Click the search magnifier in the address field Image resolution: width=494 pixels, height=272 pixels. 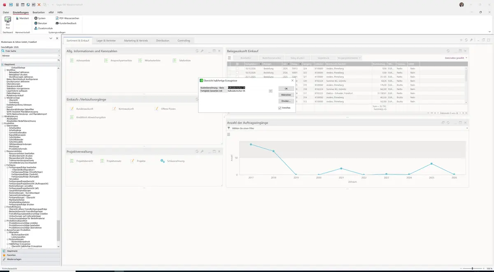coord(58,60)
